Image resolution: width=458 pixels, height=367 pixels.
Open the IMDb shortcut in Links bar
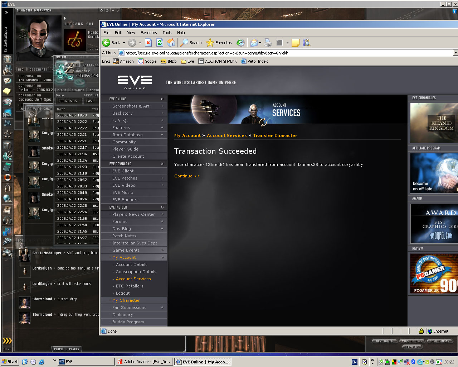pos(169,61)
